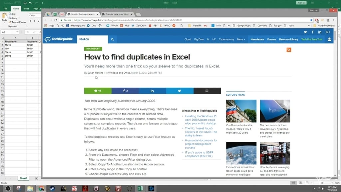
Task: Open TechRepublic's Facebook header icon
Action: pos(312,32)
